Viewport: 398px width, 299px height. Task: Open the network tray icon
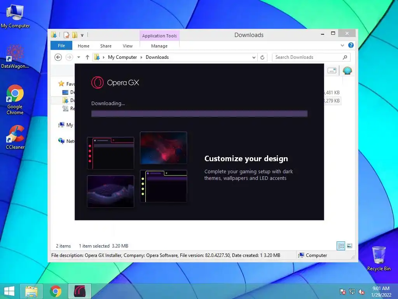pyautogui.click(x=352, y=292)
